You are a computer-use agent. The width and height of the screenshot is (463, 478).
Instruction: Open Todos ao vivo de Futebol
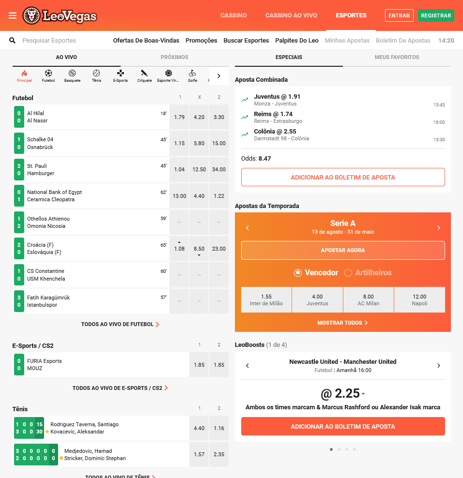(120, 324)
